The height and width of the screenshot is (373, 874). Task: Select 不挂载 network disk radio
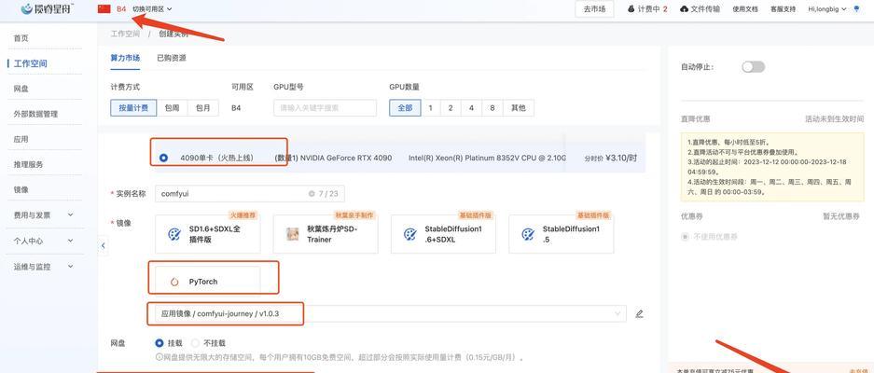tap(195, 343)
